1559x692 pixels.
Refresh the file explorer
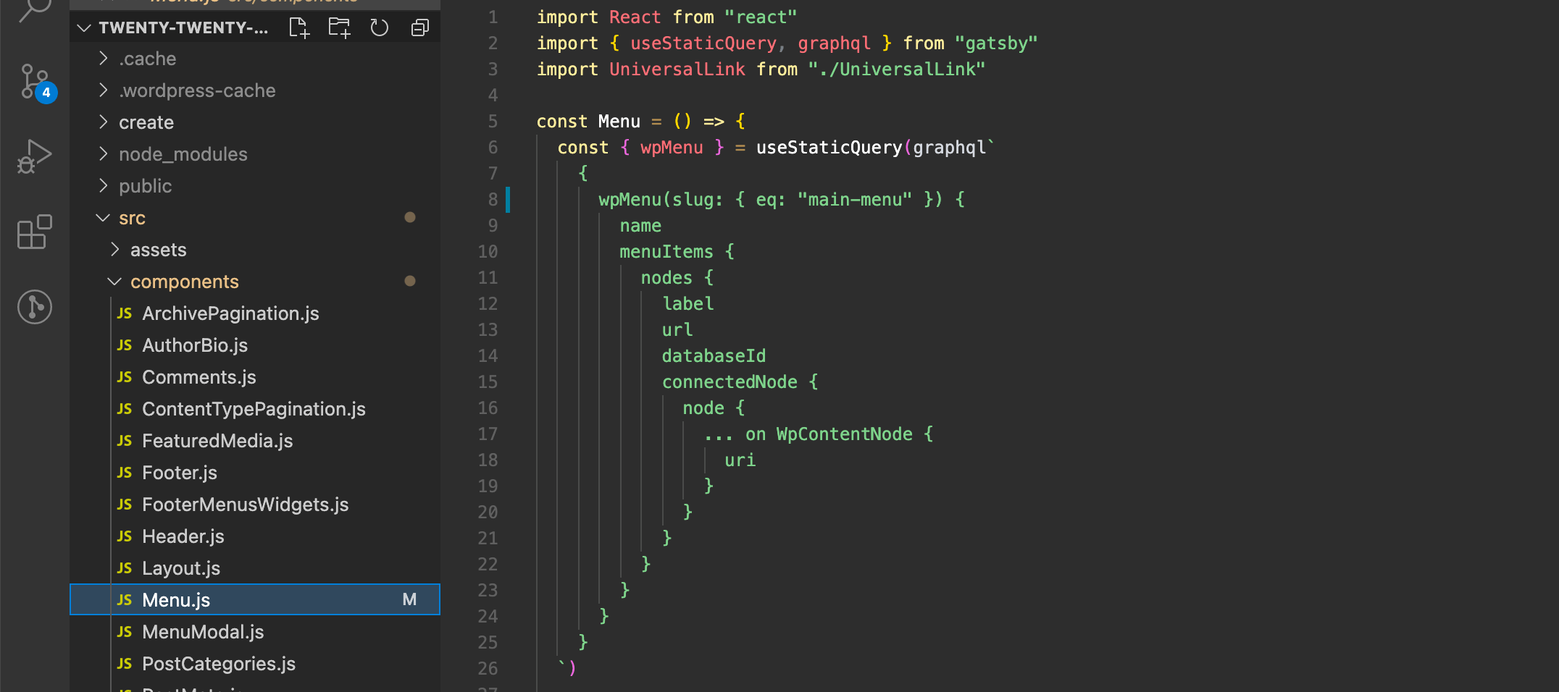(x=380, y=28)
